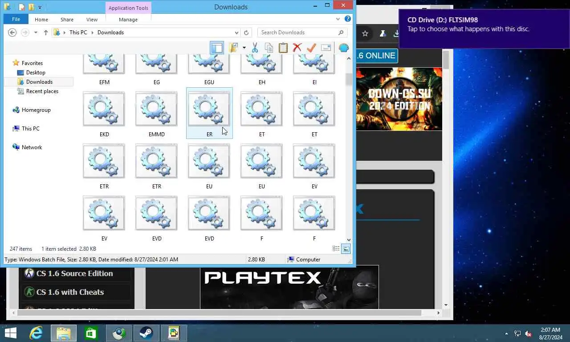Click the Copy pages icon in Explorer toolbar

click(x=269, y=48)
